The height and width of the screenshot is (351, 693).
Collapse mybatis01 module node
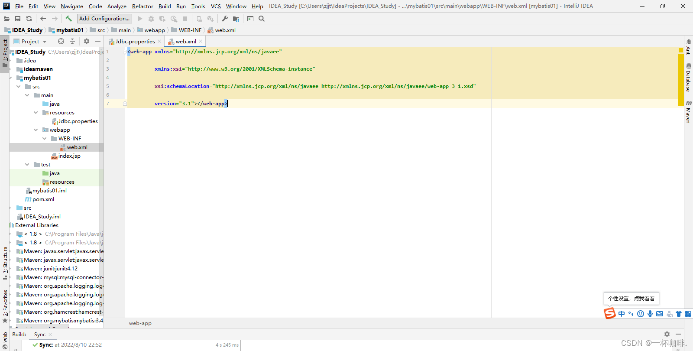[x=11, y=78]
